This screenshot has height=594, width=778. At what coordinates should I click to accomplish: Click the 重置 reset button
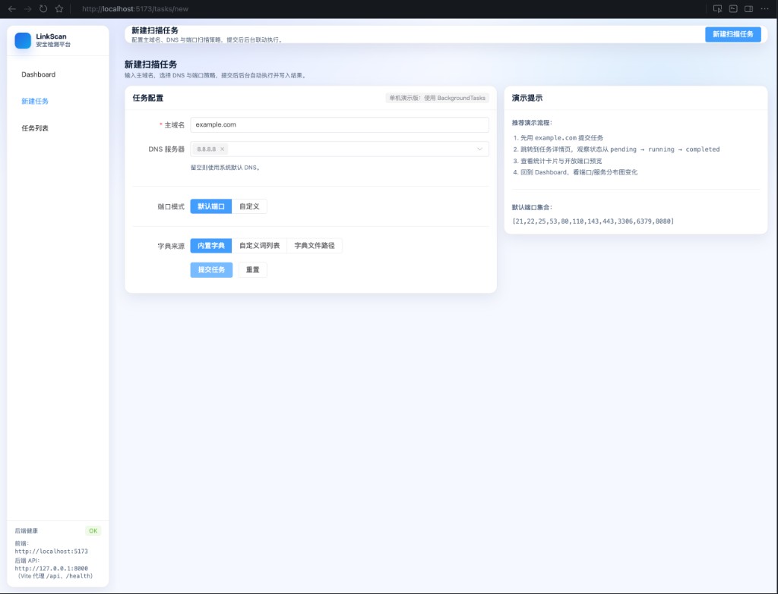252,270
